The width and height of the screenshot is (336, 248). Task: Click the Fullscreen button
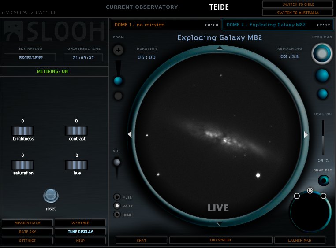(x=221, y=240)
